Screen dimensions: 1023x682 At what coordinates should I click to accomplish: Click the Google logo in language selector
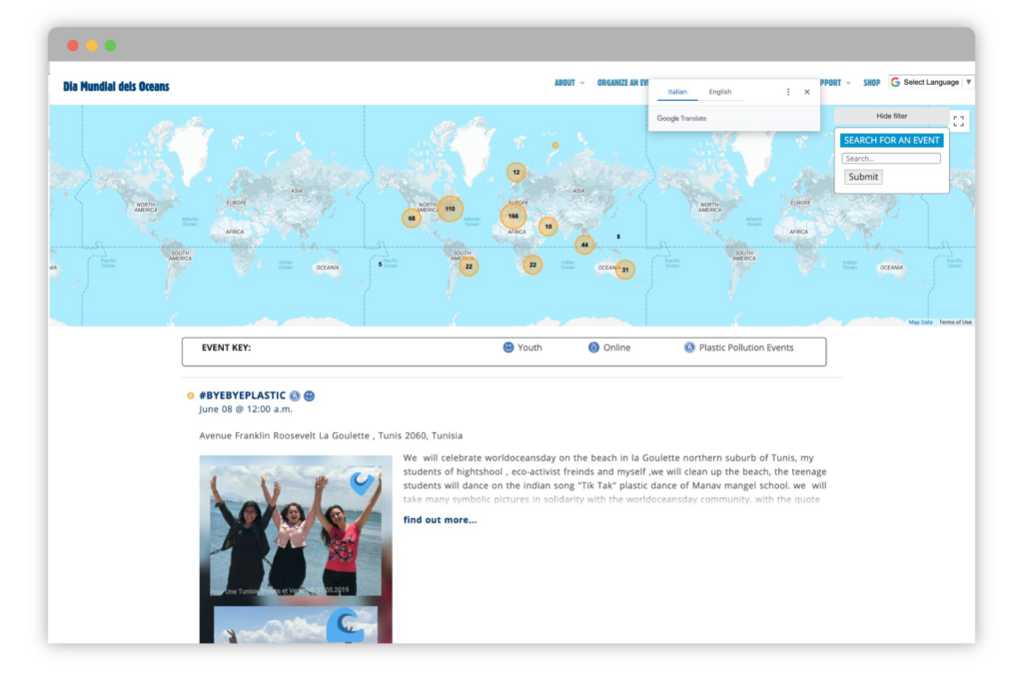[x=896, y=82]
